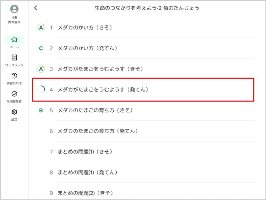Image resolution: width=266 pixels, height=200 pixels.
Task: Click the progress ring on lesson 4
Action: coord(41,89)
